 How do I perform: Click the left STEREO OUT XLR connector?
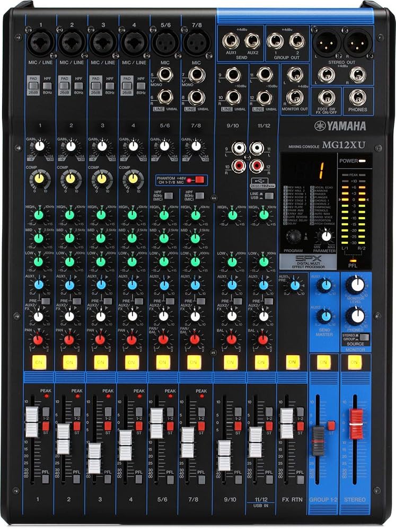[x=327, y=41]
